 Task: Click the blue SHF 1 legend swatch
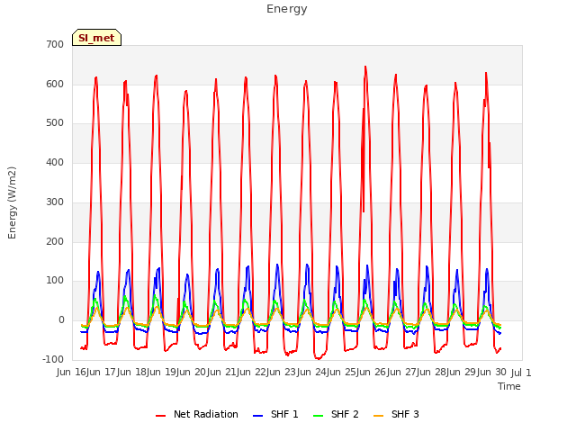tap(258, 416)
